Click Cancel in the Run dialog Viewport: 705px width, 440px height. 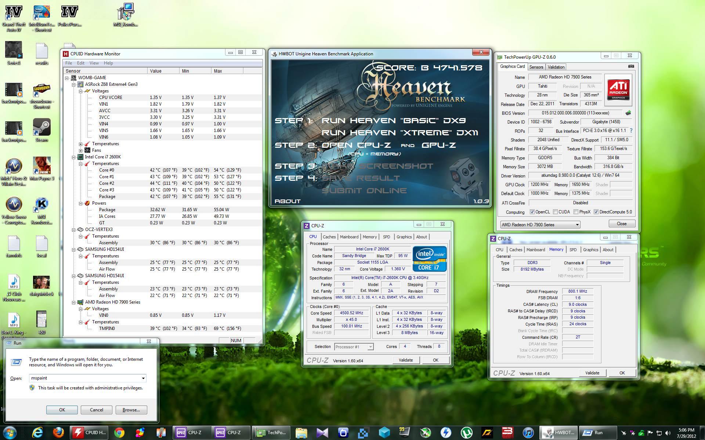(97, 410)
